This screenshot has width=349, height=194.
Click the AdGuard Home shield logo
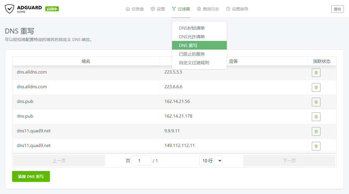pos(10,9)
